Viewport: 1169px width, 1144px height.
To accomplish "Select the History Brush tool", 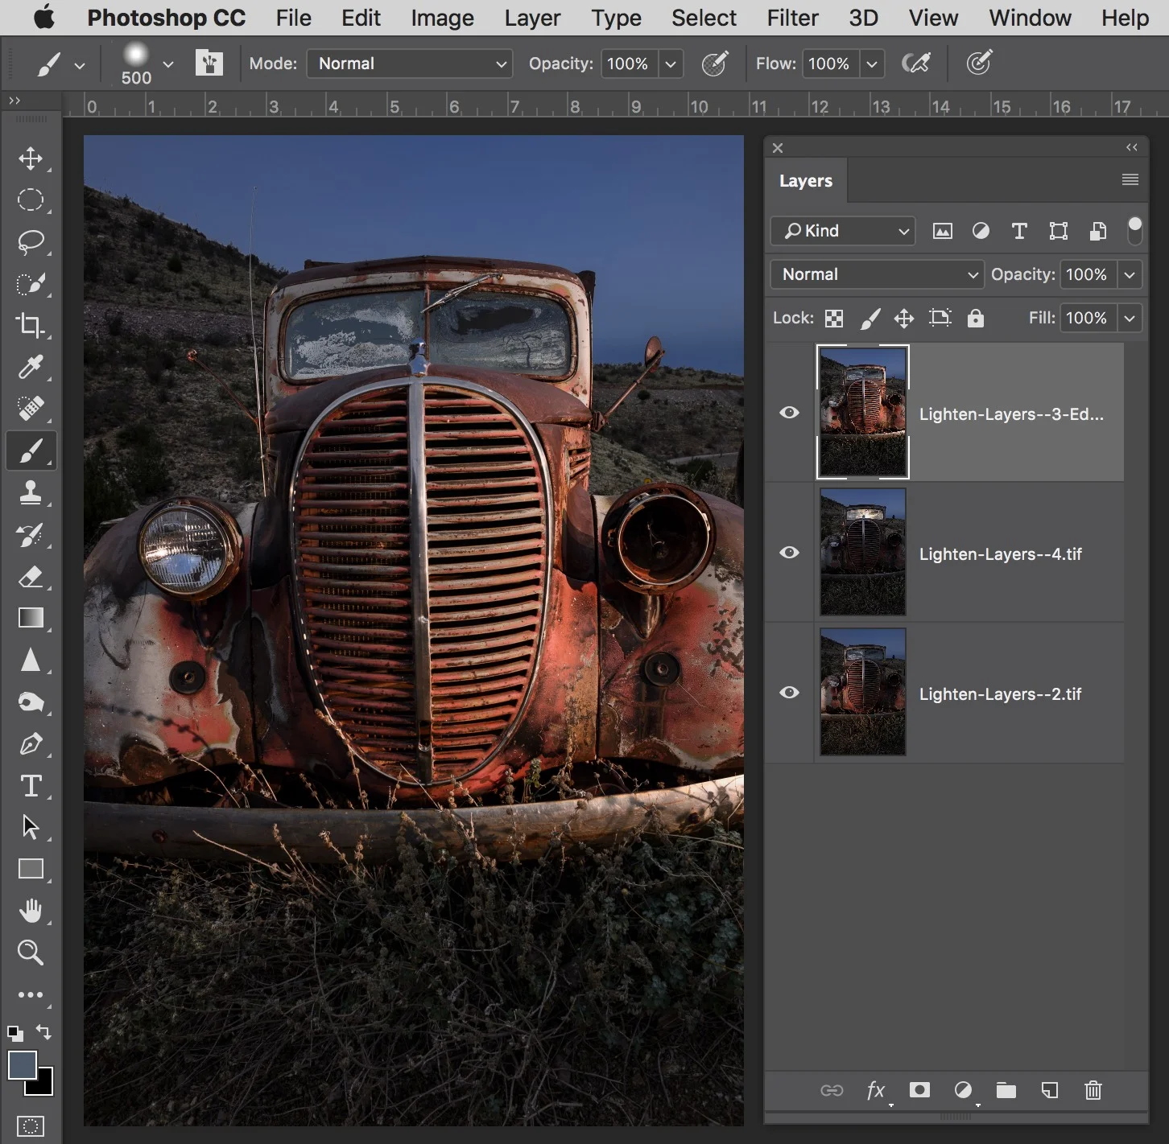I will click(31, 535).
